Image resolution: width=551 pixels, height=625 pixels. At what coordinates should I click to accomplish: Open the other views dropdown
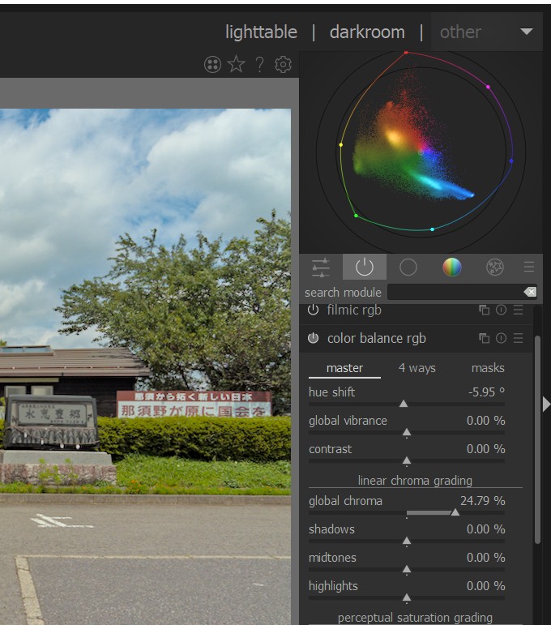(486, 32)
